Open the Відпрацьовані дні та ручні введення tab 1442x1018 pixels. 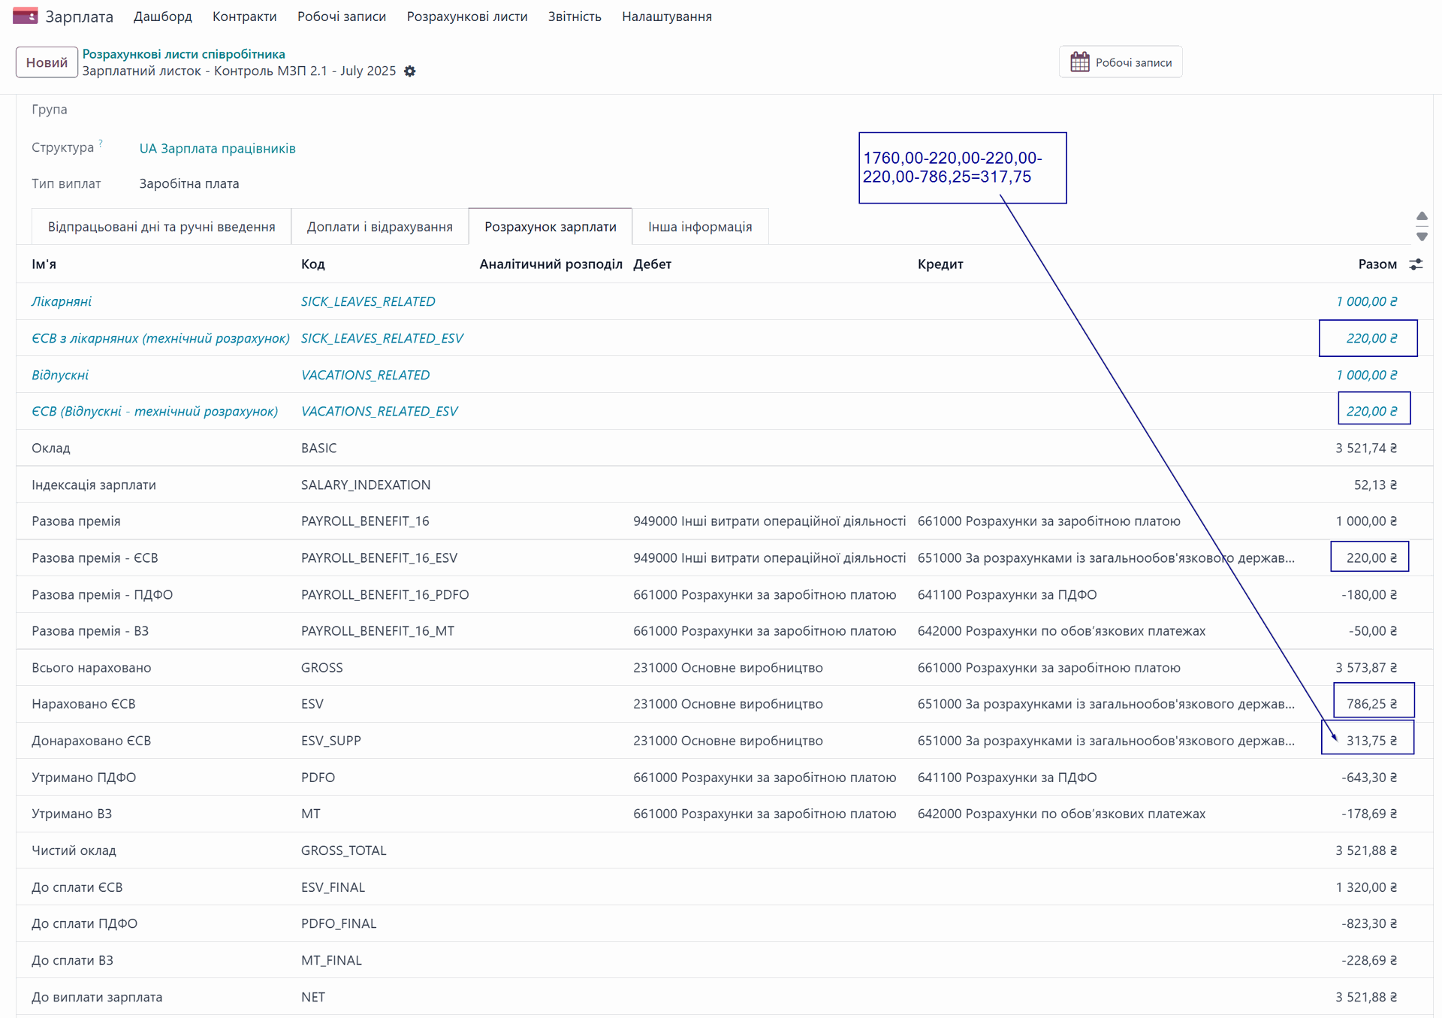coord(161,227)
